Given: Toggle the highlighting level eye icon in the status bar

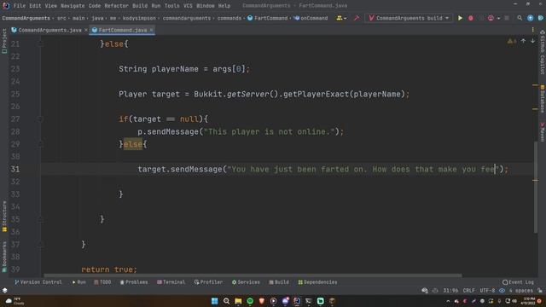Looking at the screenshot, I should pos(502,290).
